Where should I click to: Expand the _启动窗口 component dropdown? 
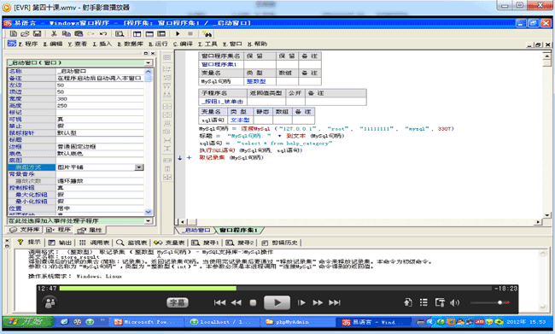(149, 62)
